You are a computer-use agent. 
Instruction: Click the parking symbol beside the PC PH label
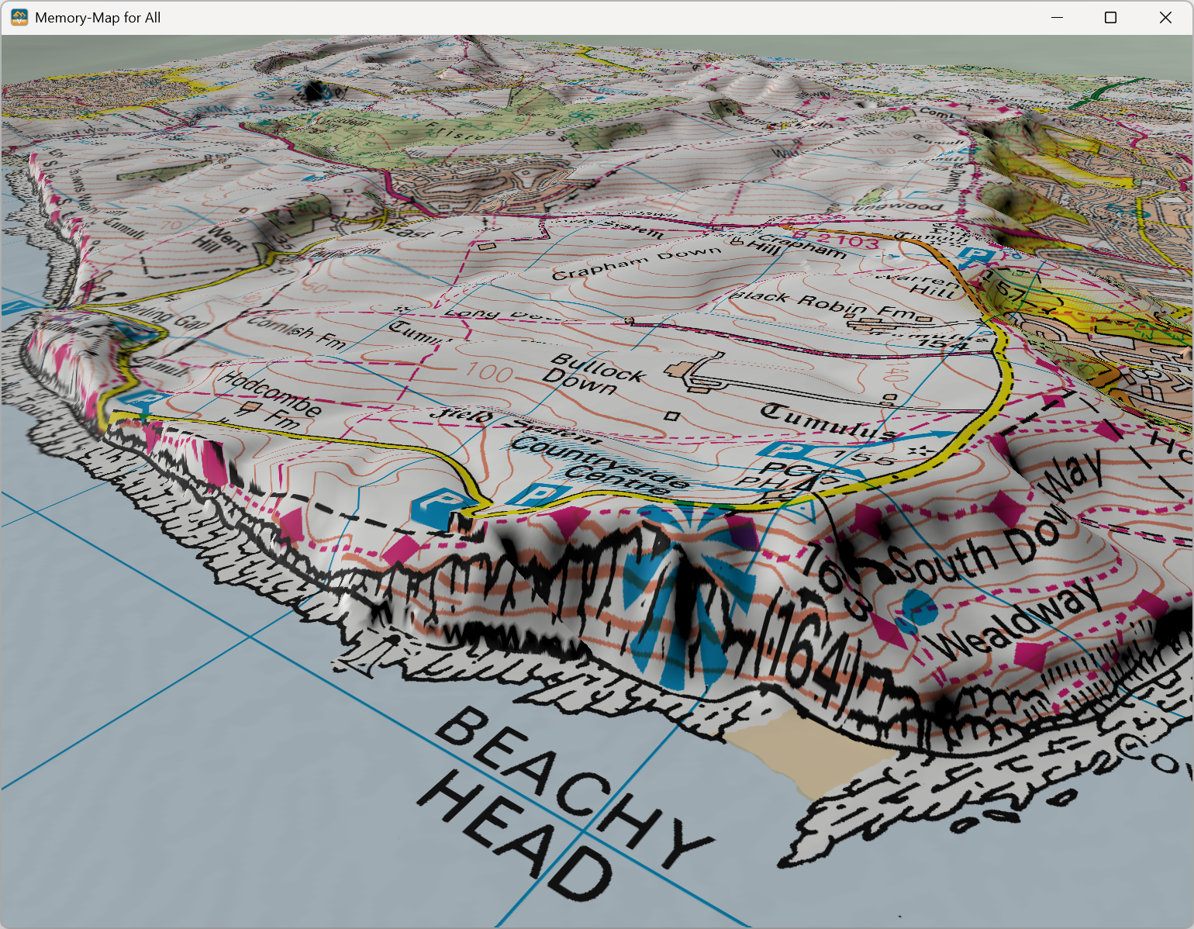(785, 451)
